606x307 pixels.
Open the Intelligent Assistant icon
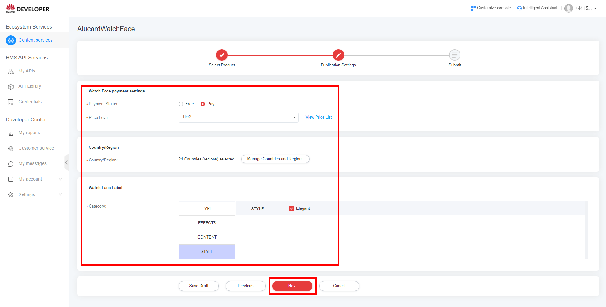(519, 8)
